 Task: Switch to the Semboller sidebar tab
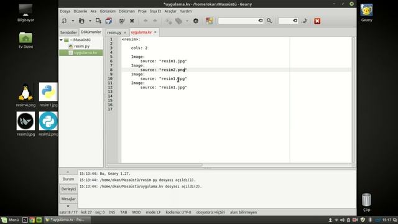[x=68, y=32]
